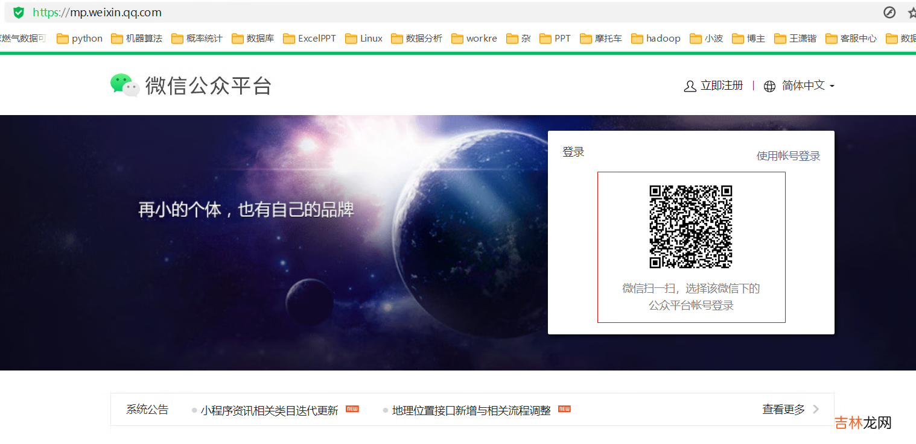The width and height of the screenshot is (916, 444).
Task: Click the 机器算法 bookmark folder icon
Action: tap(116, 39)
